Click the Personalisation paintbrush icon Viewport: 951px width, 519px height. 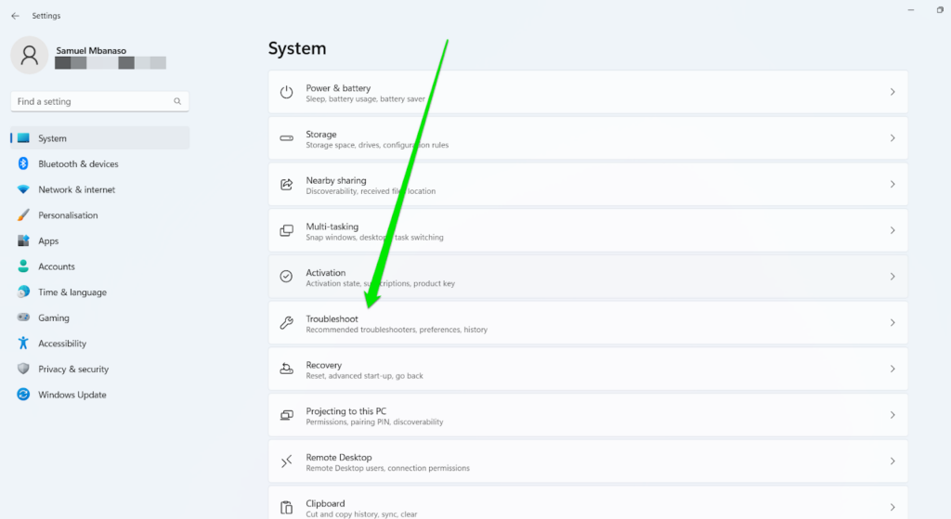[x=23, y=215]
